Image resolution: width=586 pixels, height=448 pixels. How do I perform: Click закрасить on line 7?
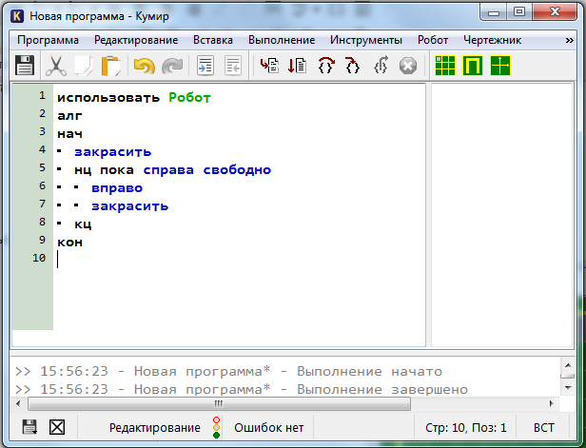130,205
